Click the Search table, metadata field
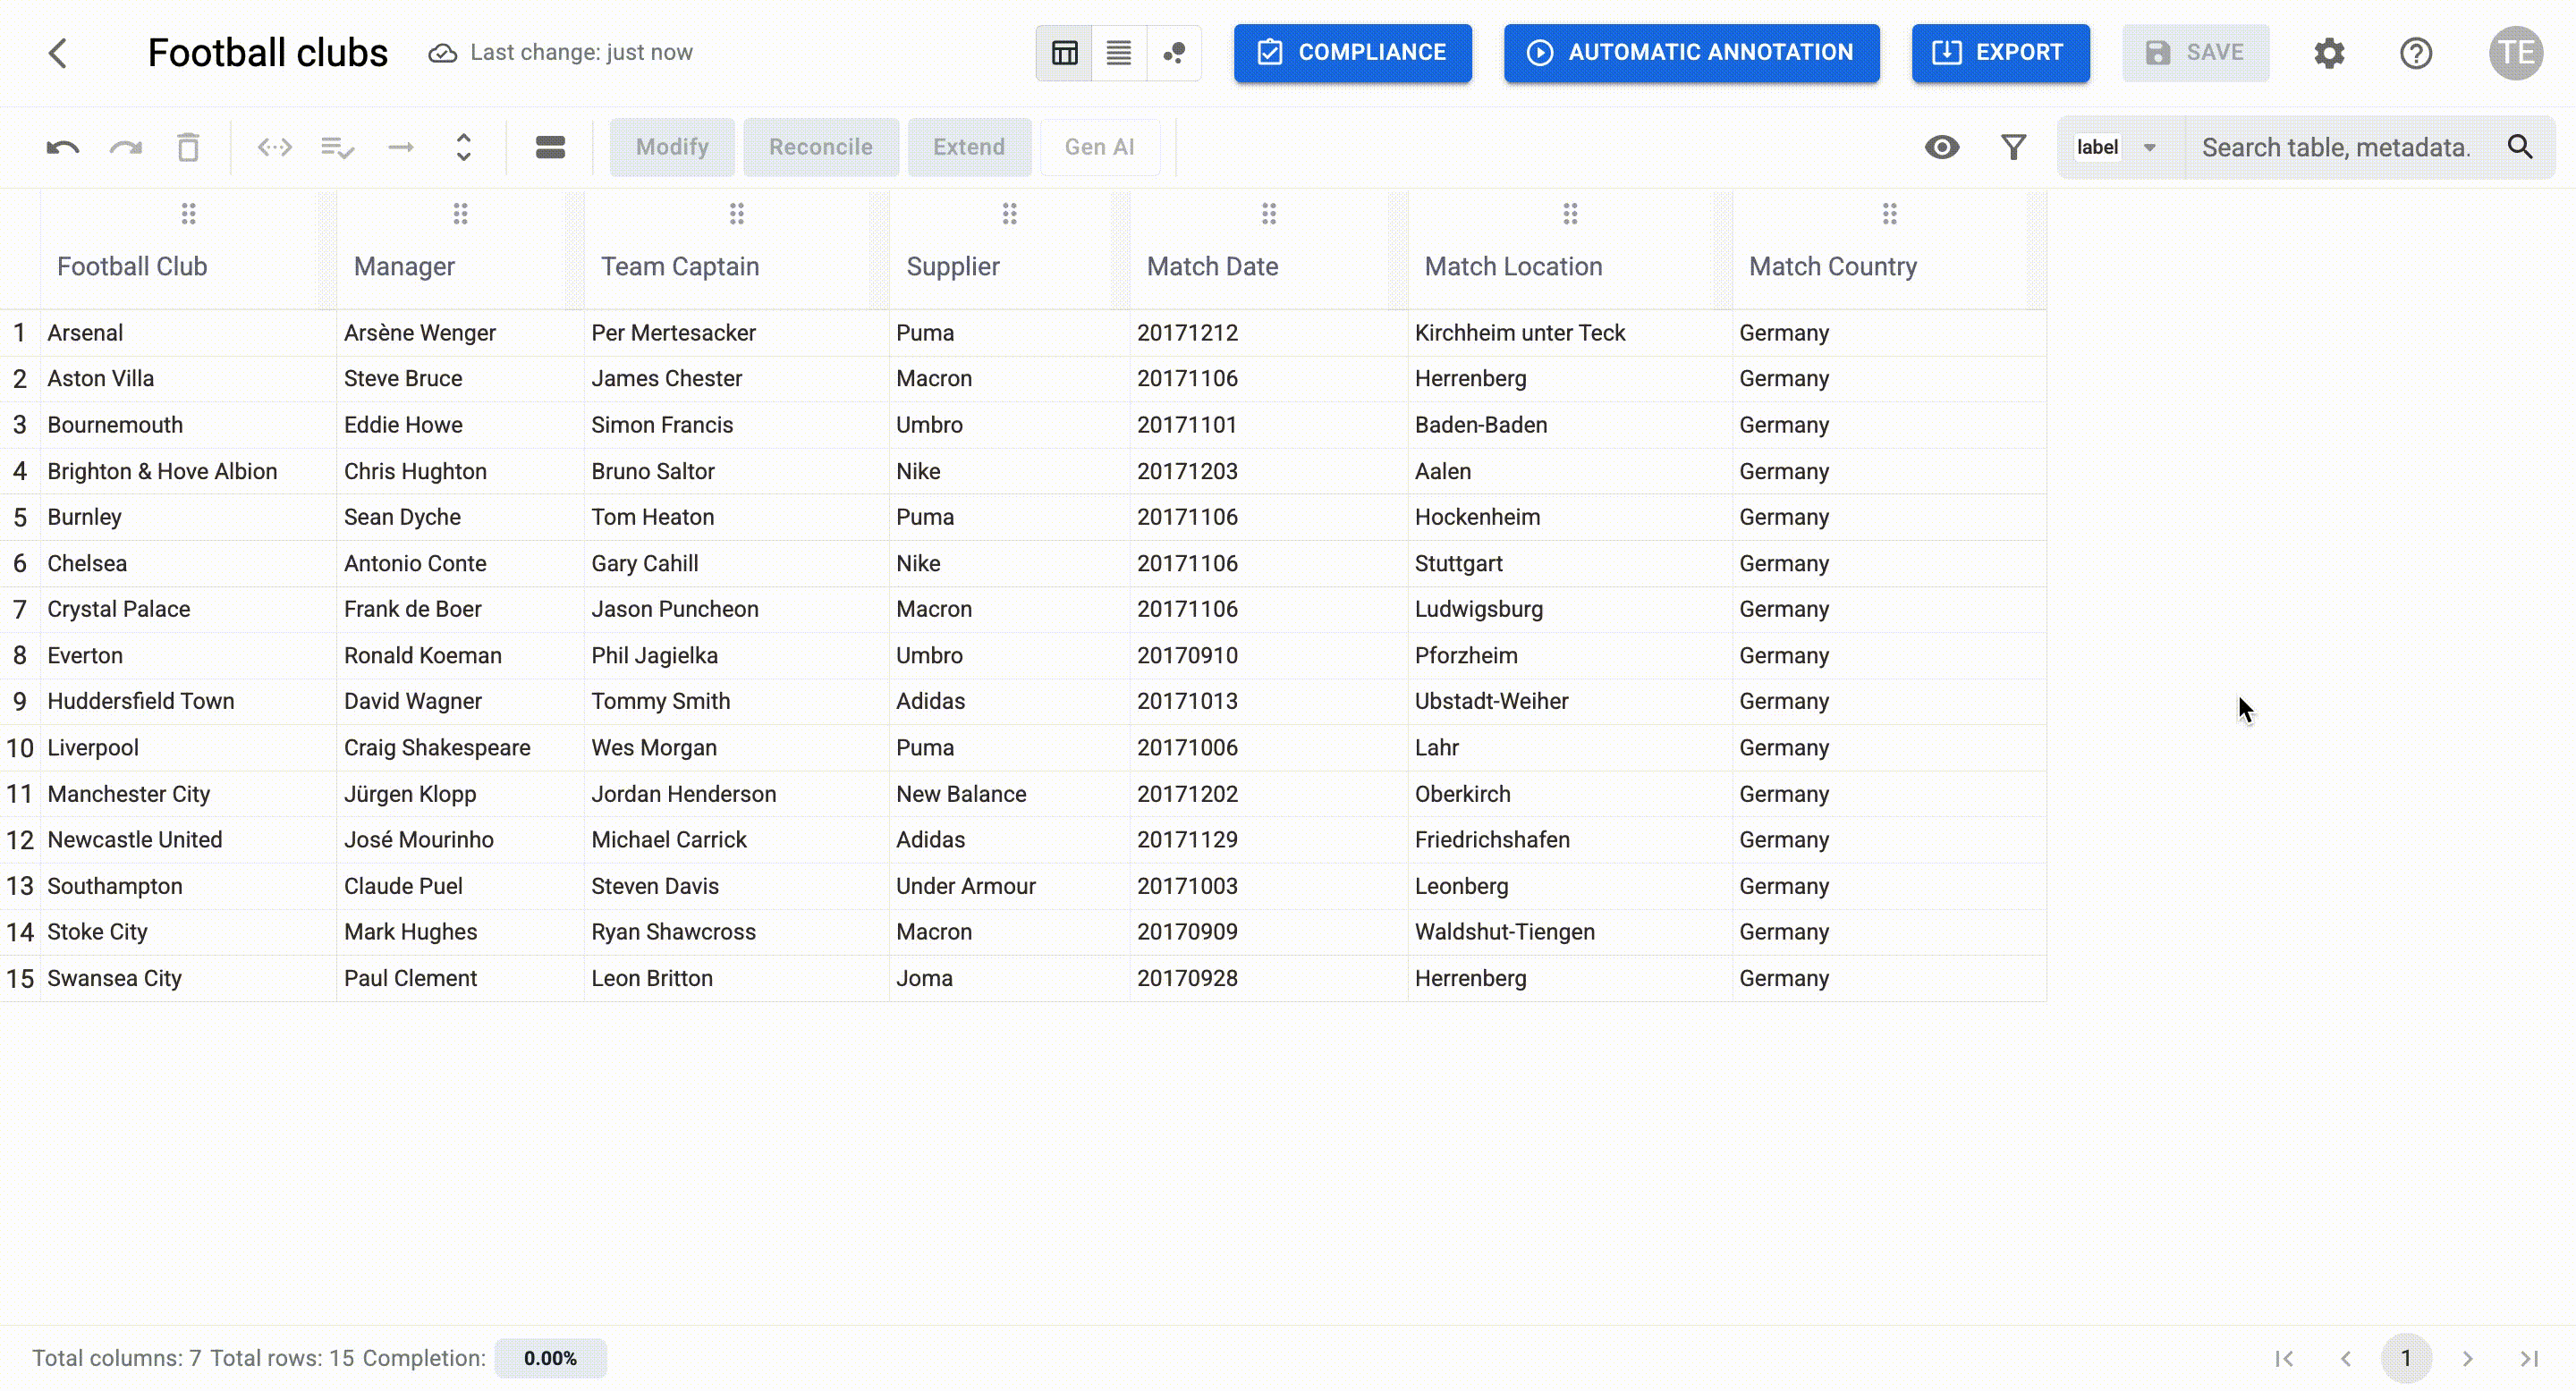Image resolution: width=2576 pixels, height=1391 pixels. coord(2336,148)
